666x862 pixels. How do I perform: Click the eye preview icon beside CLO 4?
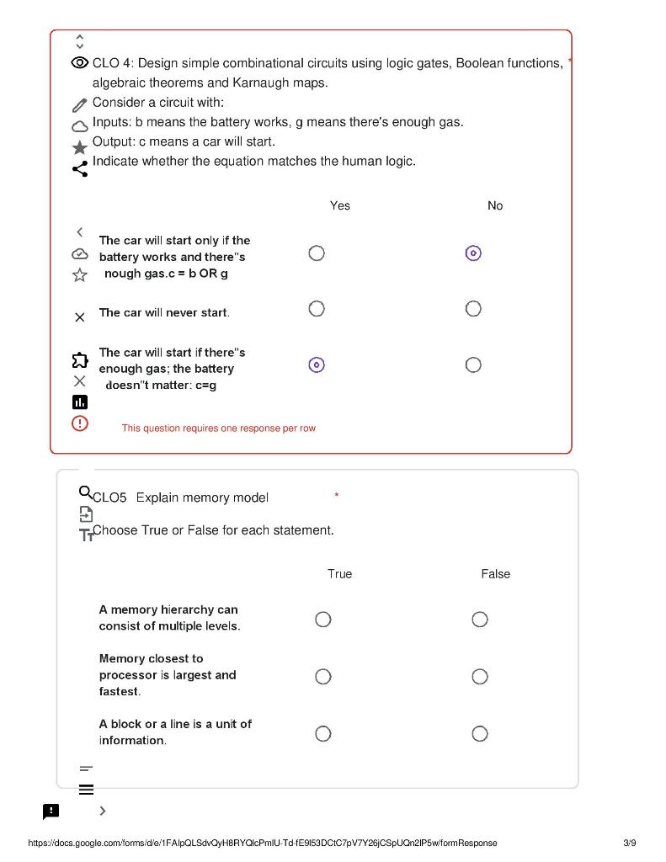click(79, 62)
